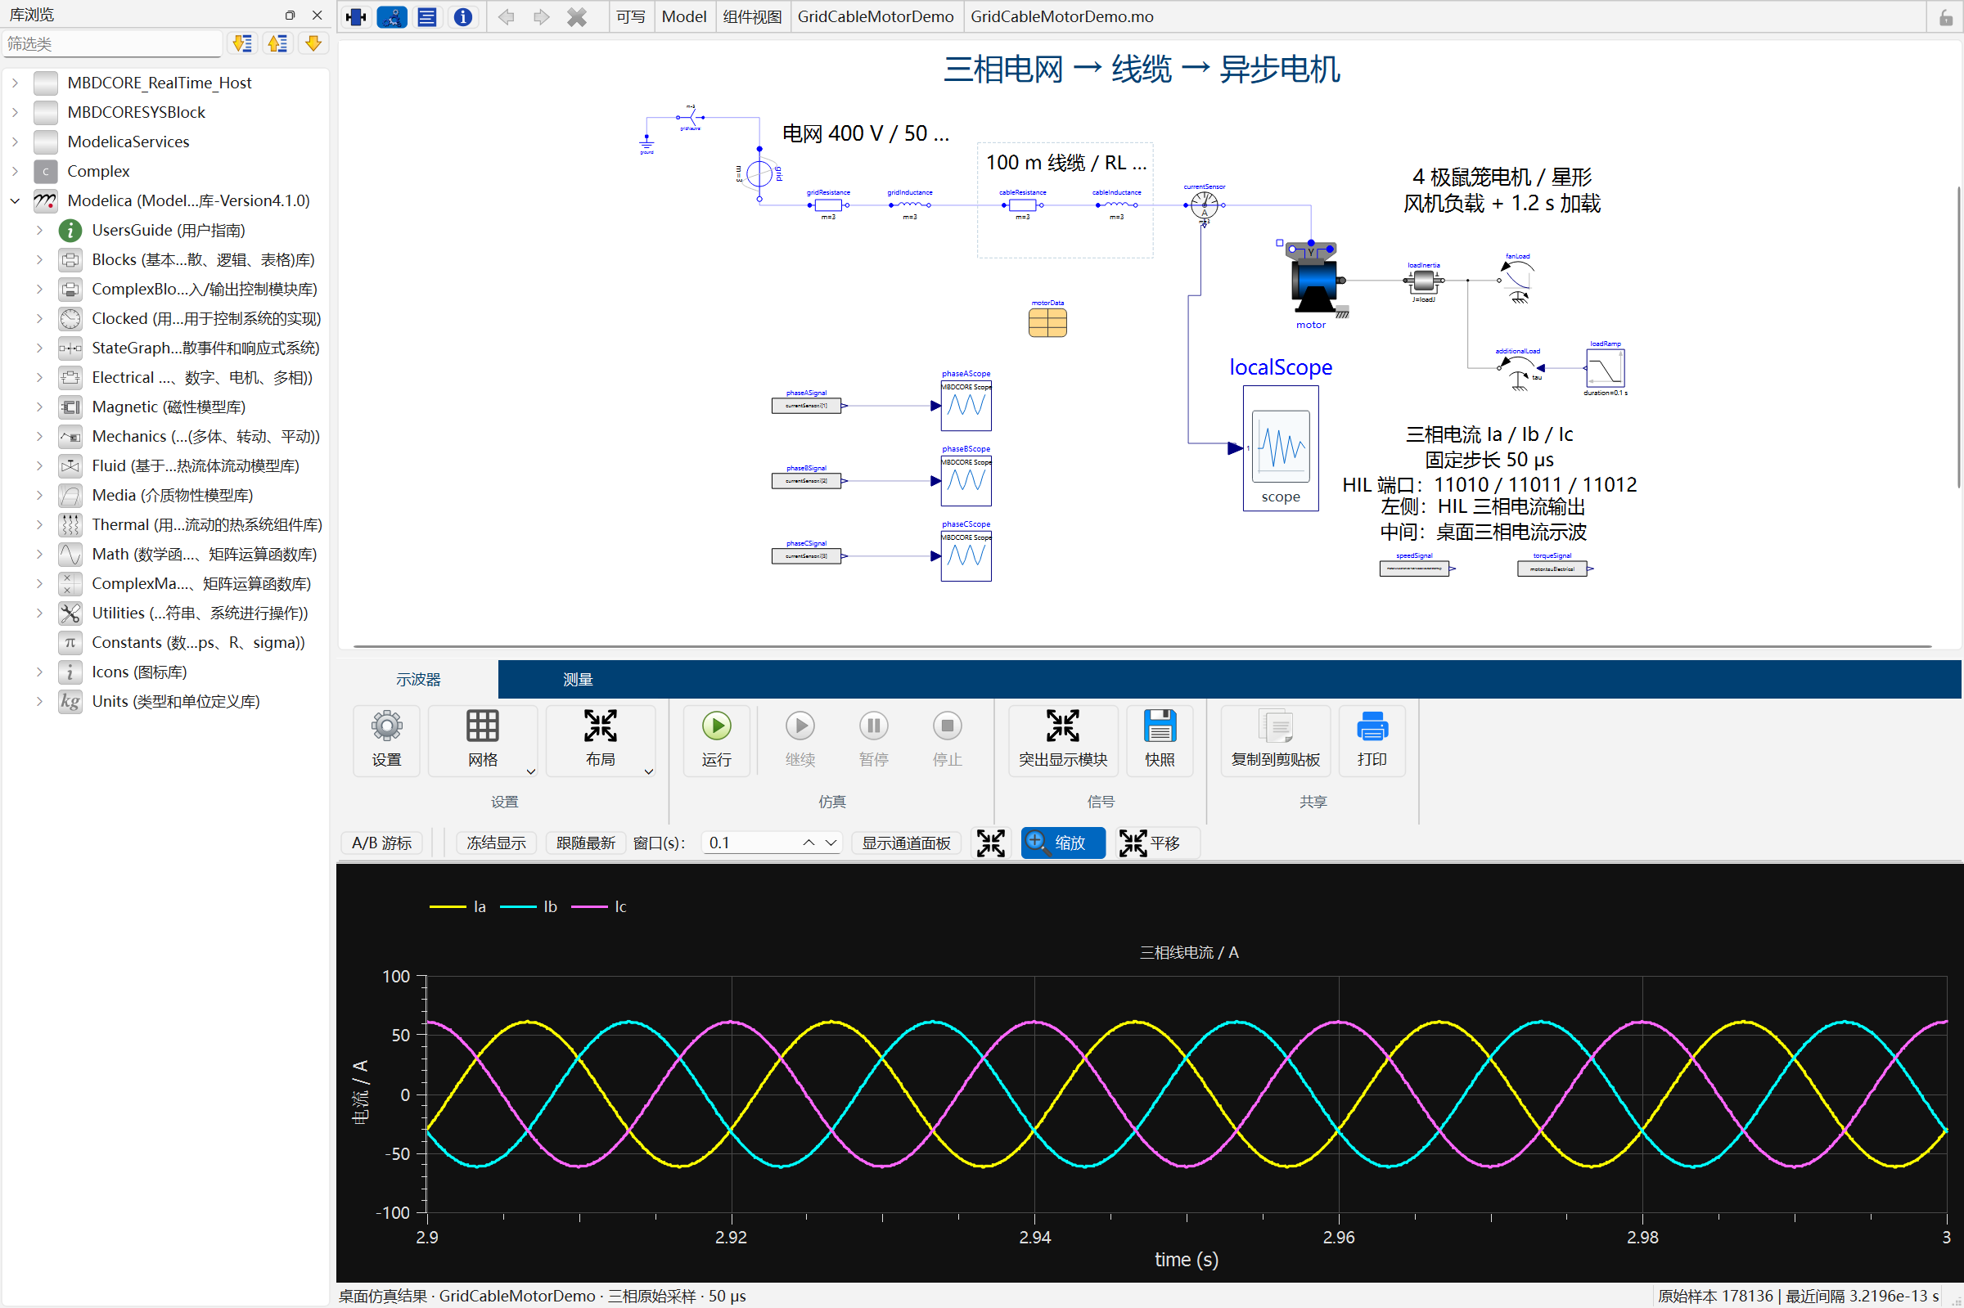Click the Ia yellow legend entry
The width and height of the screenshot is (1964, 1308).
pos(457,906)
